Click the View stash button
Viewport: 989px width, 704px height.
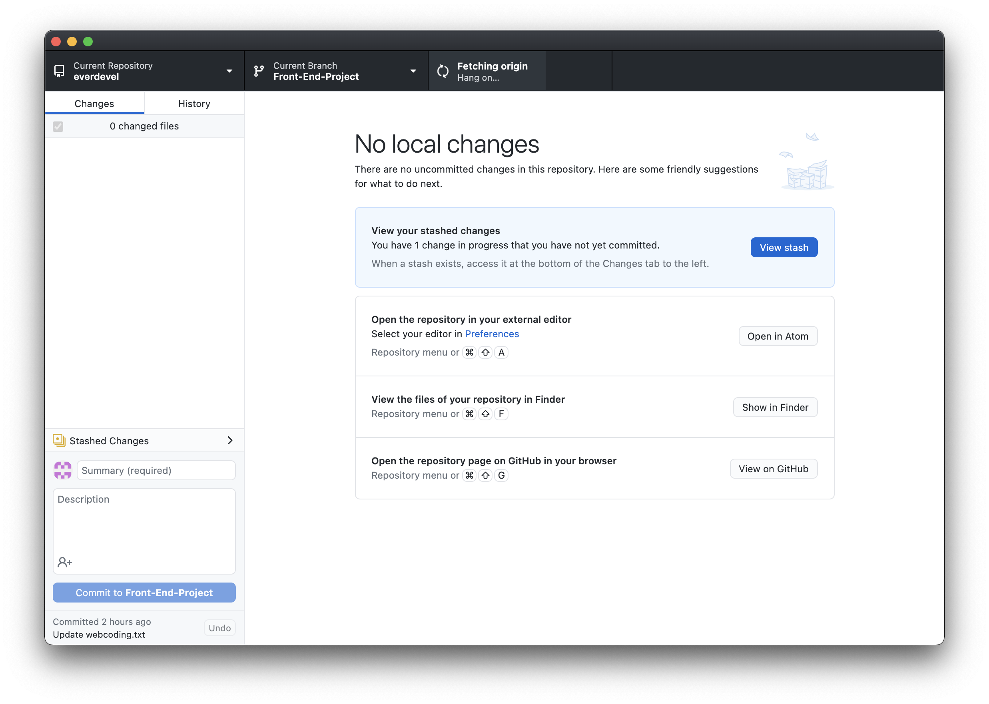pyautogui.click(x=784, y=247)
